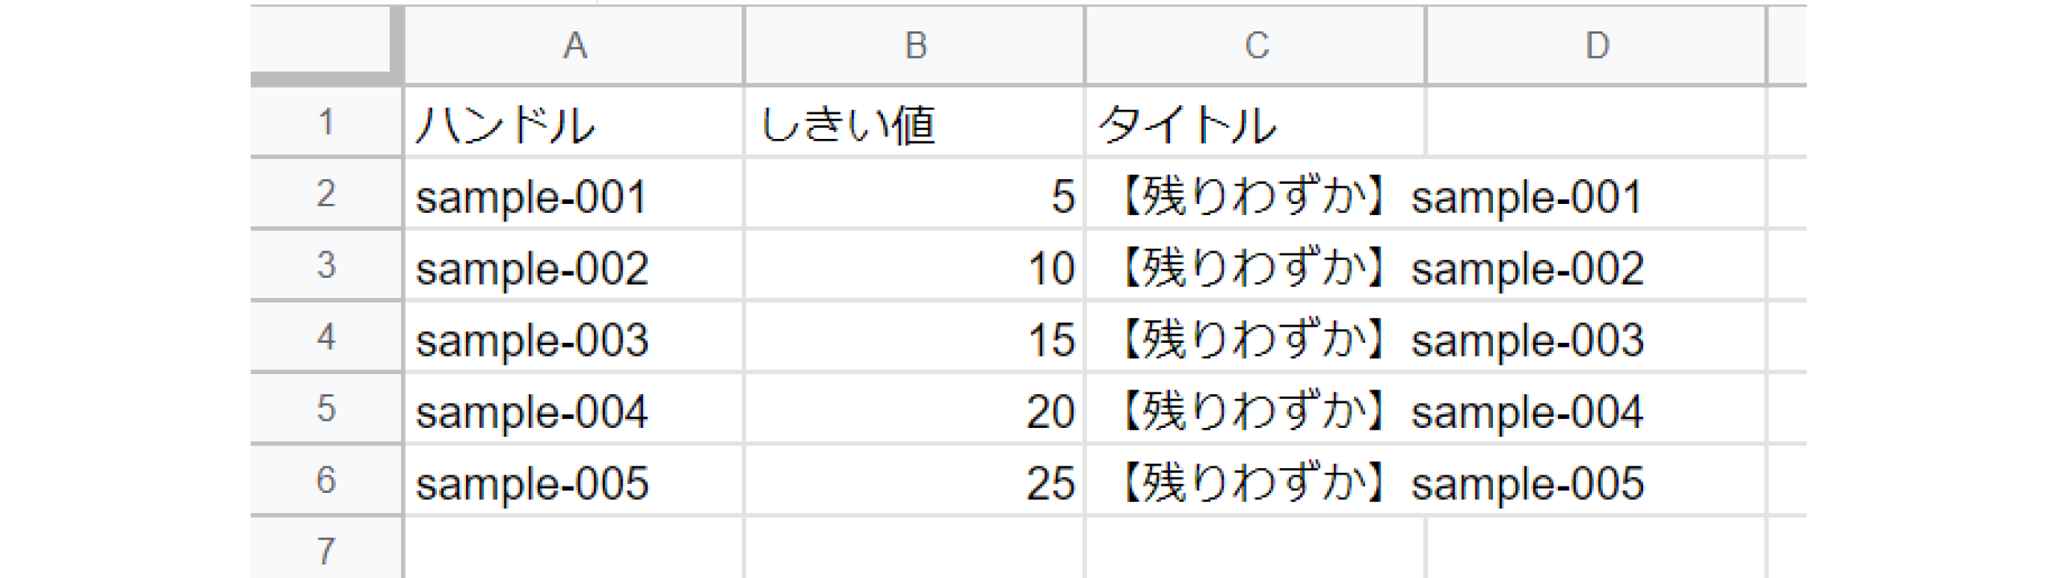Viewport: 2057px width, 578px height.
Task: Click threshold cell with value 15
Action: click(x=915, y=339)
